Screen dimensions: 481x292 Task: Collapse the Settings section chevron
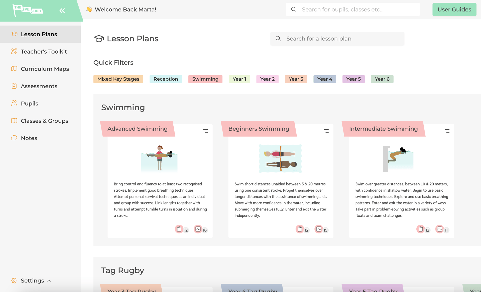tap(49, 280)
